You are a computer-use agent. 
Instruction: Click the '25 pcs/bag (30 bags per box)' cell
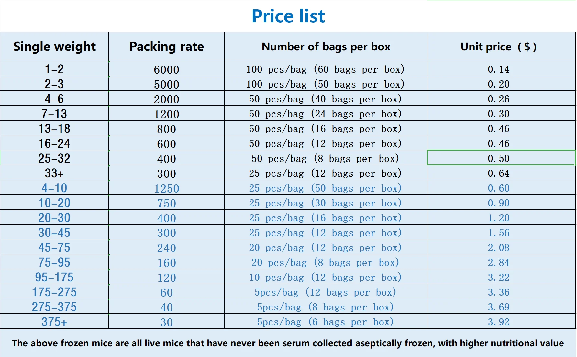325,203
